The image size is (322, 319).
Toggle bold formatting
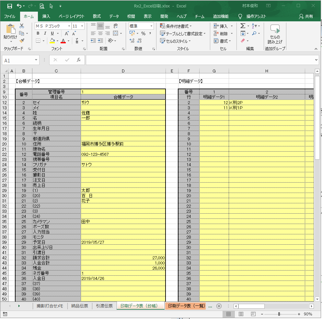click(38, 33)
